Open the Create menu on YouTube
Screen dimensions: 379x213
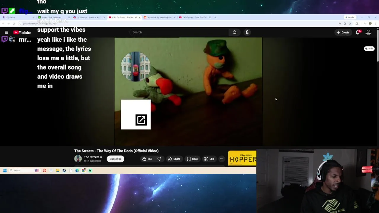[343, 32]
